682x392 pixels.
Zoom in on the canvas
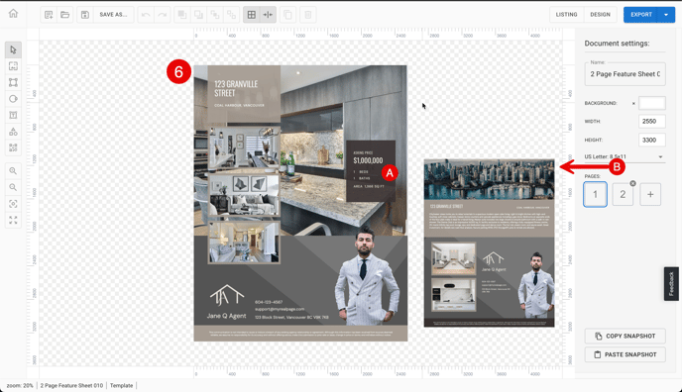(x=13, y=171)
